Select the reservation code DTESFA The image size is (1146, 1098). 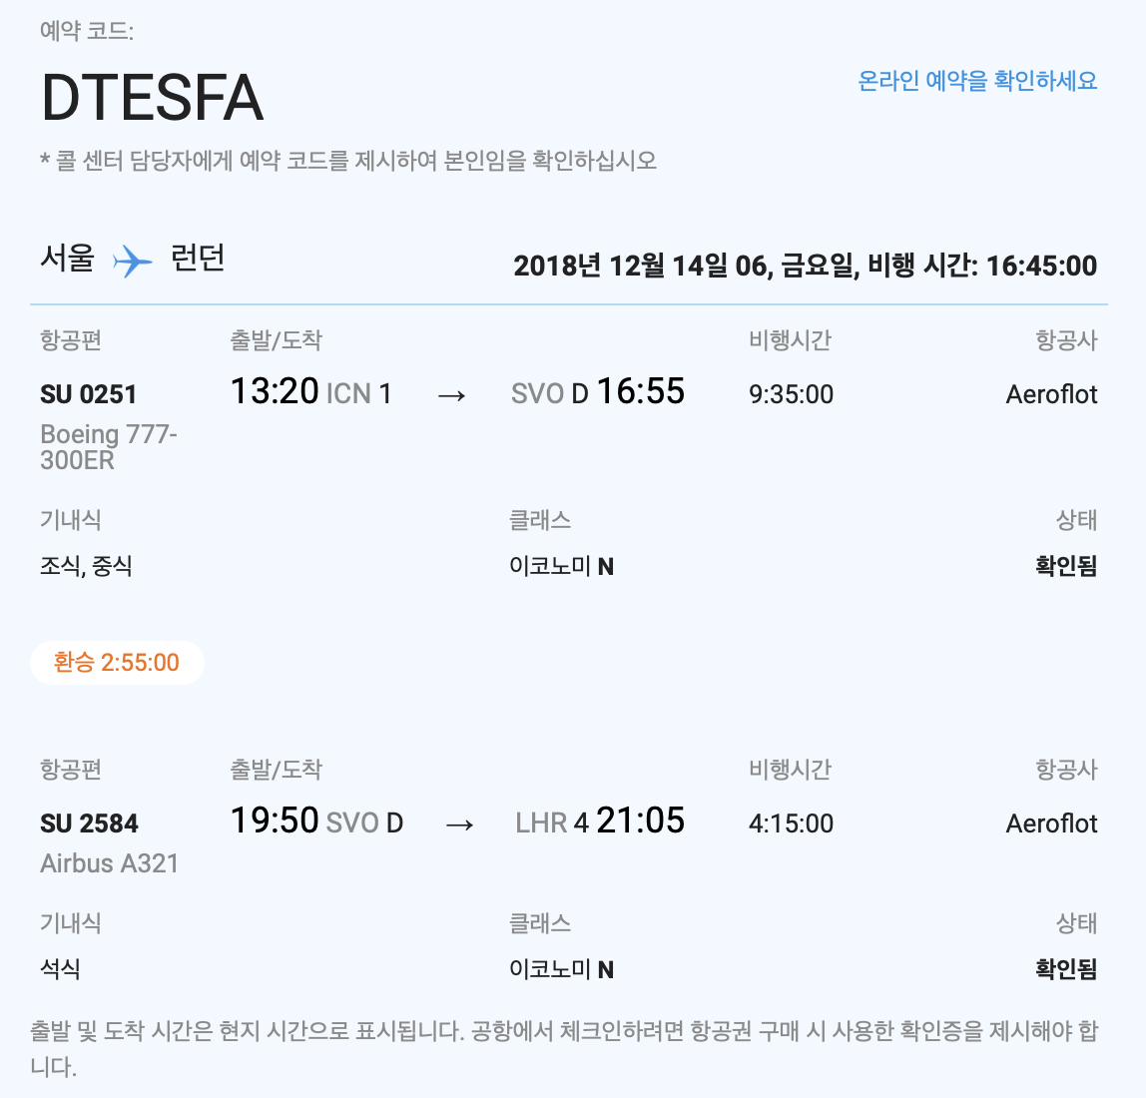[152, 97]
